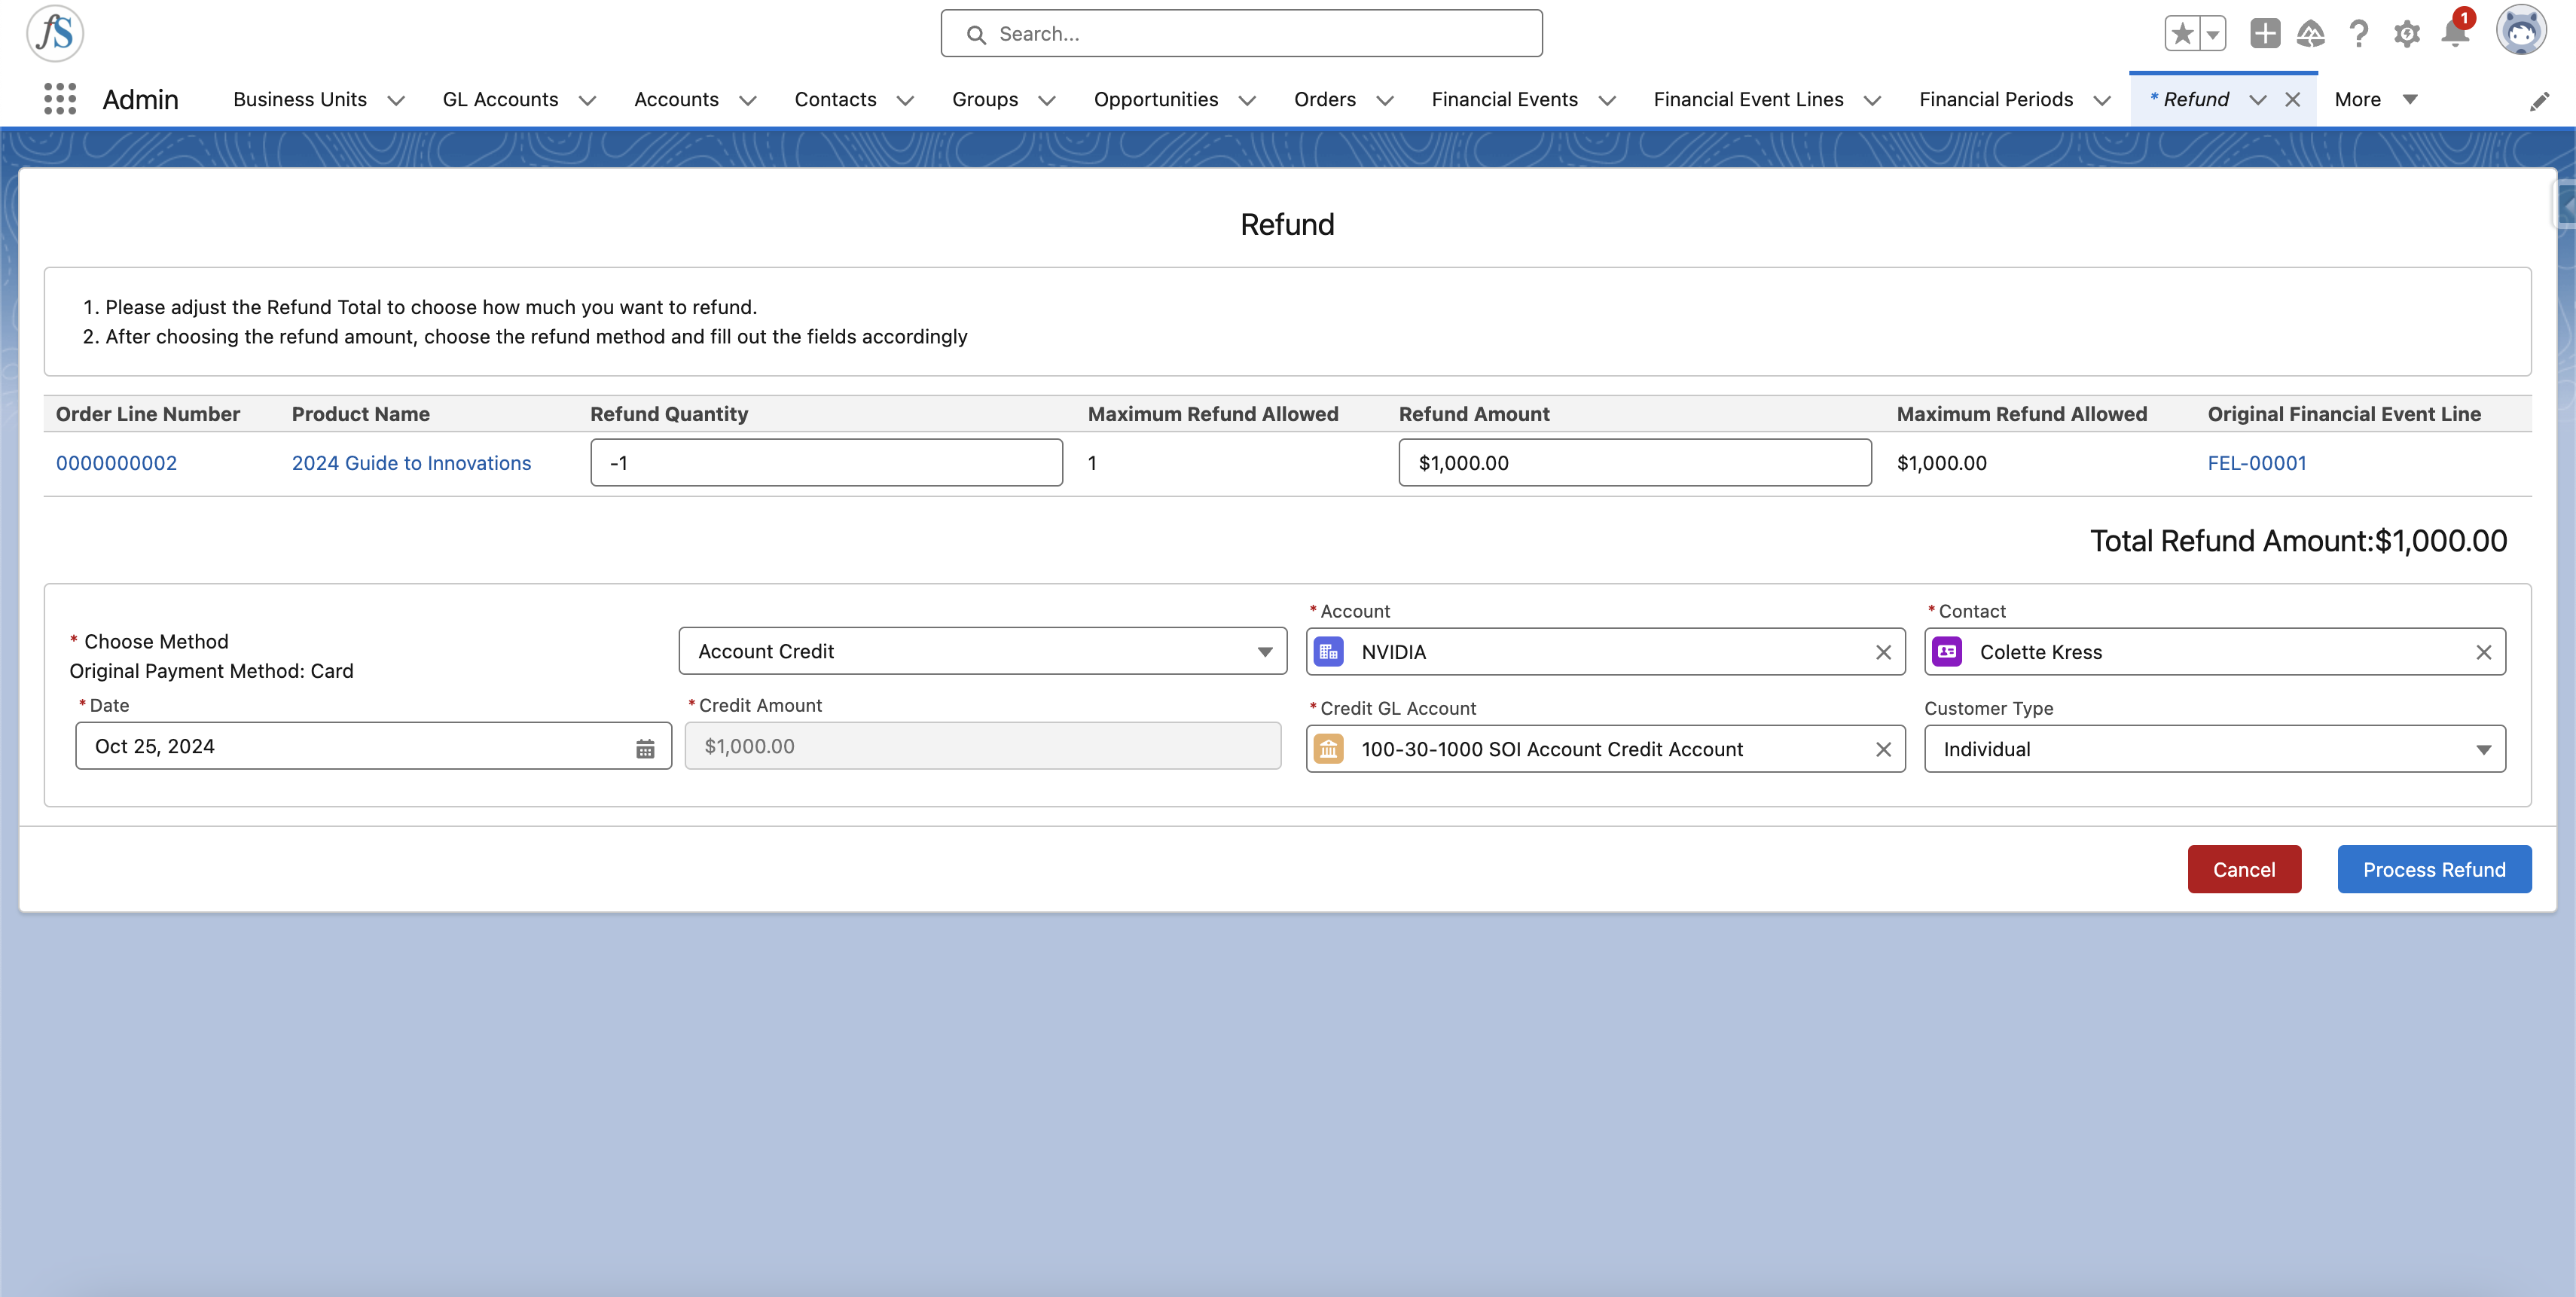Go to the Orders tab
2576x1297 pixels.
1325,99
